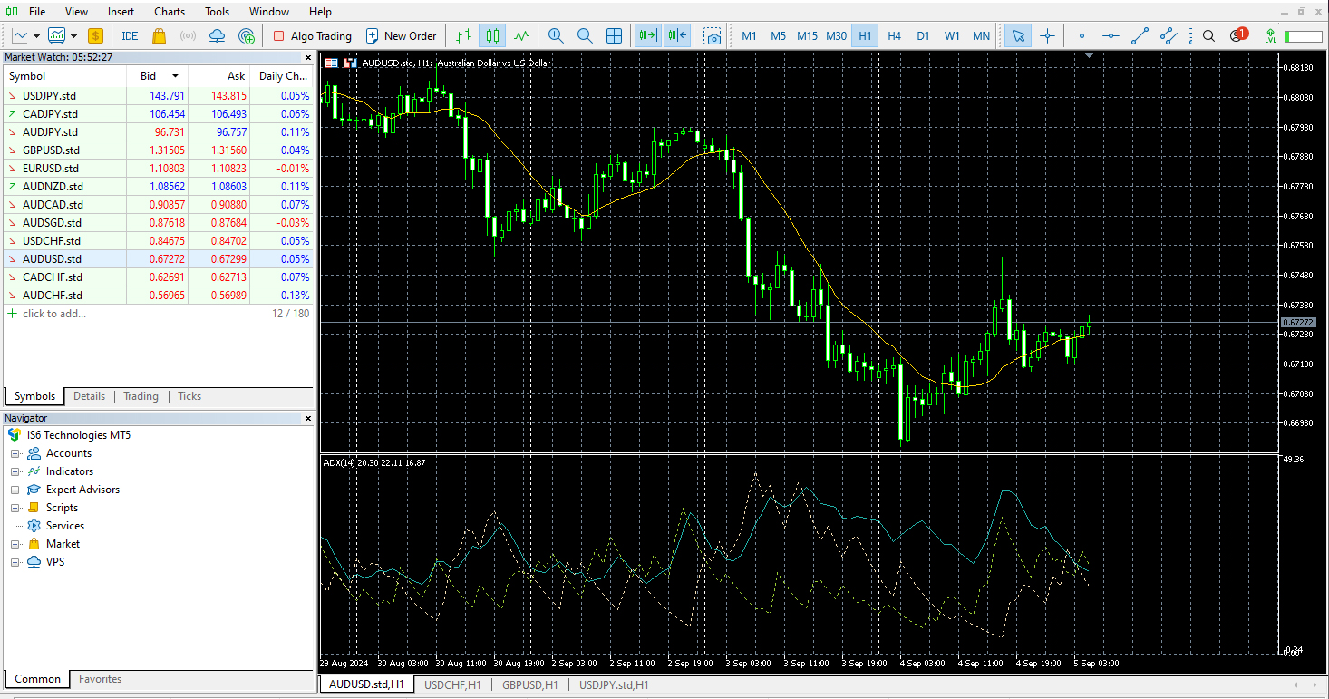Switch to the GBPUSD,H1 chart tab
The image size is (1329, 699).
(x=530, y=685)
